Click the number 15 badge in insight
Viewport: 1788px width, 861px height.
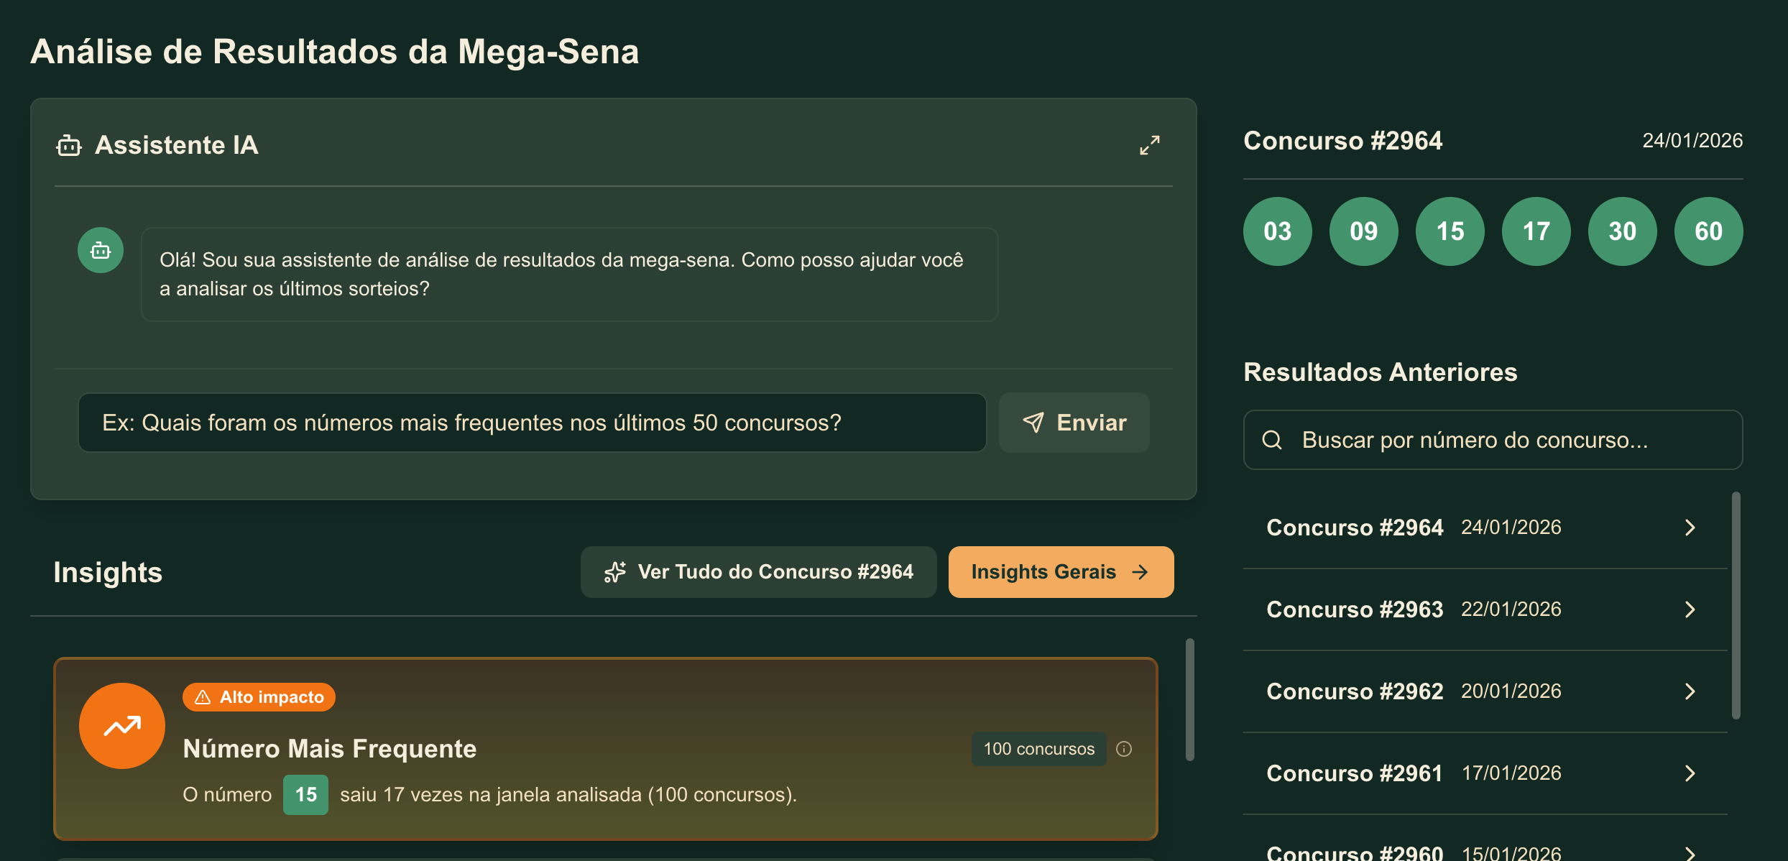(305, 795)
